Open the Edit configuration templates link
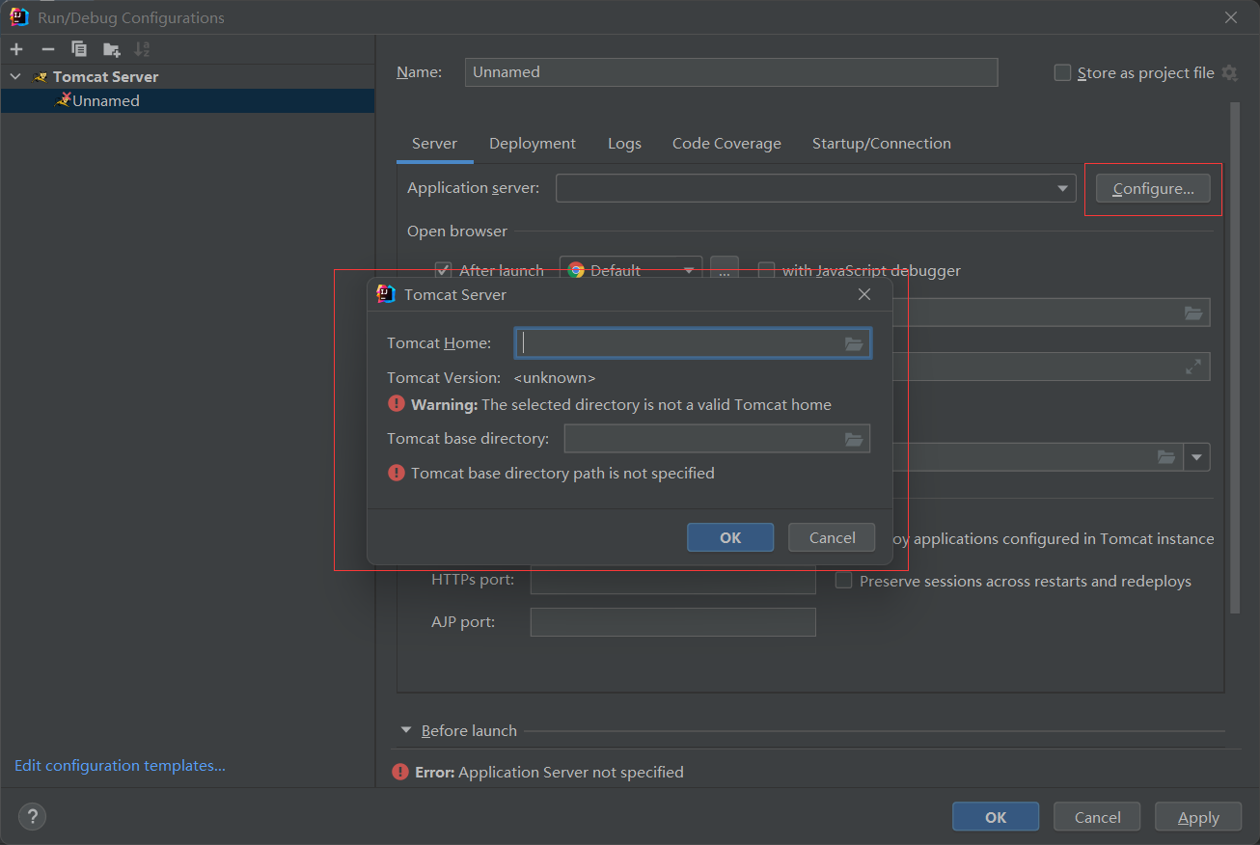 pos(120,766)
